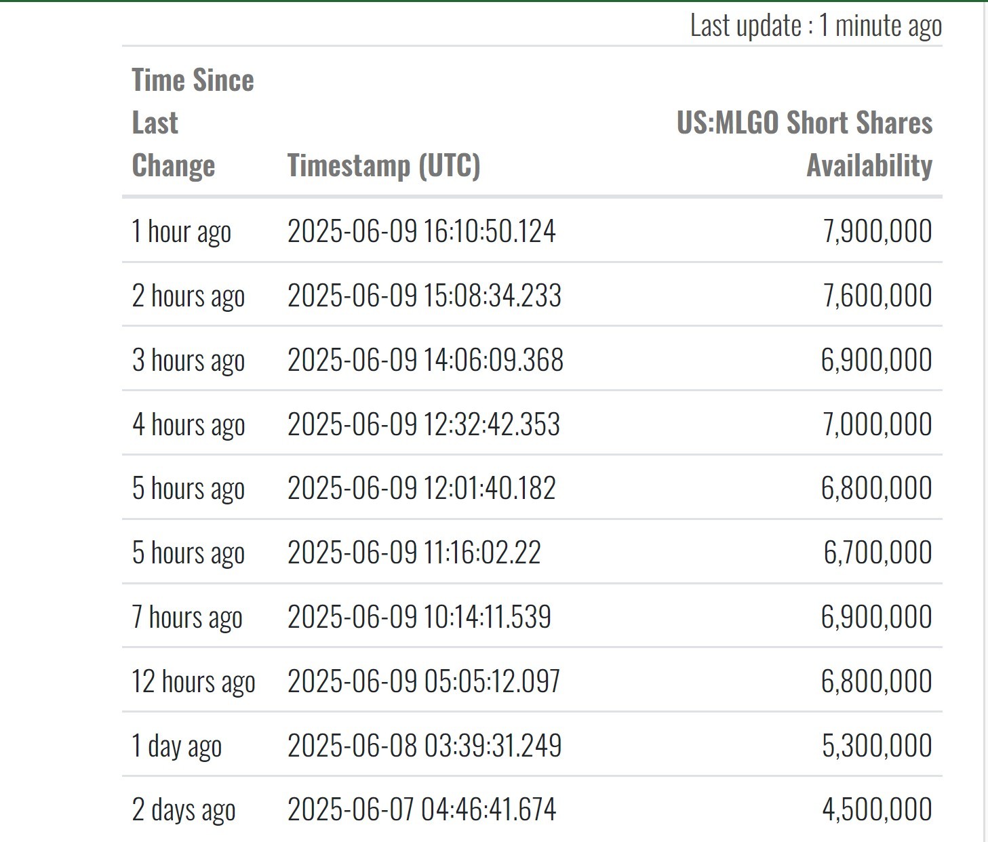988x842 pixels.
Task: Select the 7,900,000 availability value
Action: pos(877,231)
